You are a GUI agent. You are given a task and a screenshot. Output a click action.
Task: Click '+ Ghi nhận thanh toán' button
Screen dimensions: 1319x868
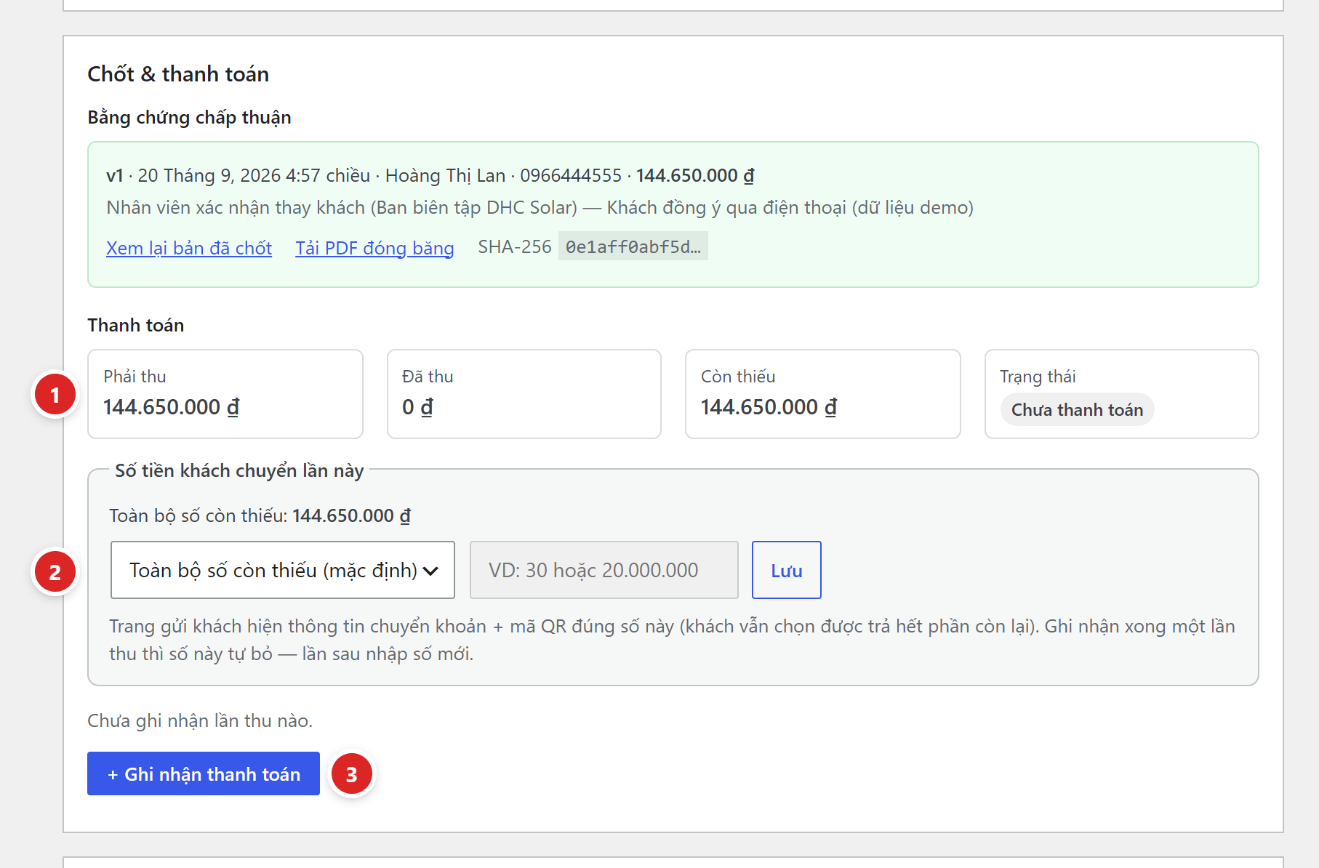click(204, 773)
